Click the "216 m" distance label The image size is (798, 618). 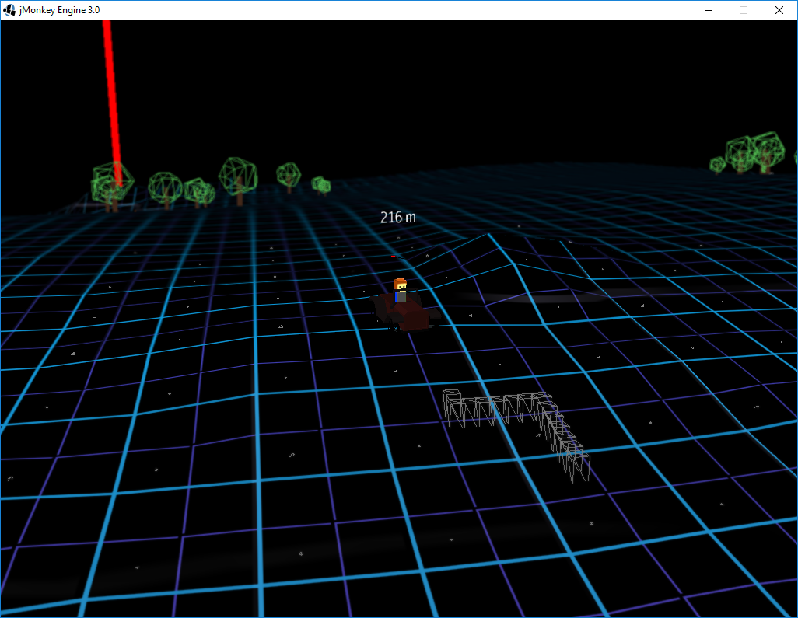[397, 218]
